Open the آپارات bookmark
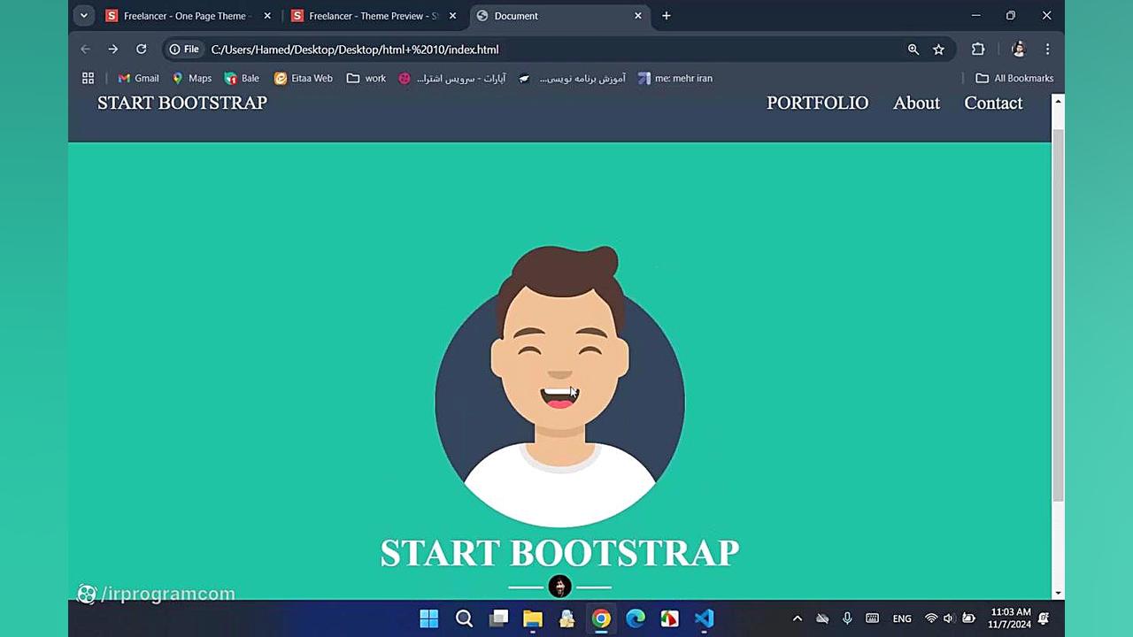The width and height of the screenshot is (1133, 637). click(451, 78)
